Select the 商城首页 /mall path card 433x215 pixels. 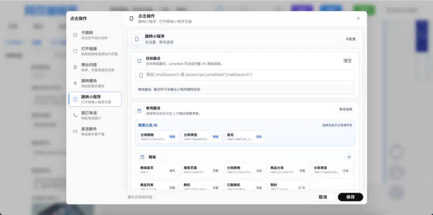[x=158, y=171]
